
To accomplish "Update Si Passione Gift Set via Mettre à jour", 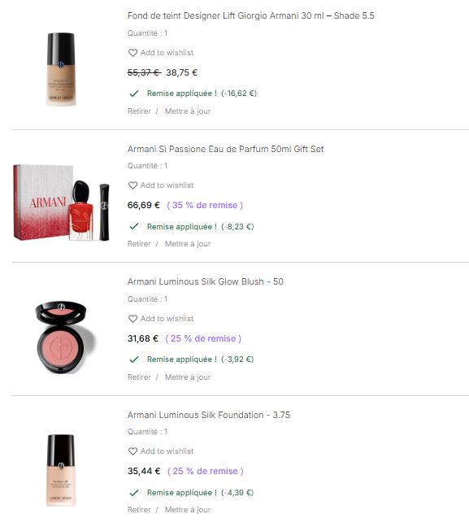I will pos(188,244).
